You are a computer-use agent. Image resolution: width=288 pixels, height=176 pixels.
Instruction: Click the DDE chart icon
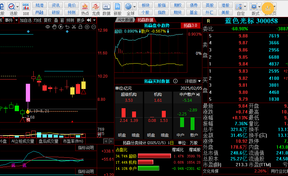coord(26,6)
